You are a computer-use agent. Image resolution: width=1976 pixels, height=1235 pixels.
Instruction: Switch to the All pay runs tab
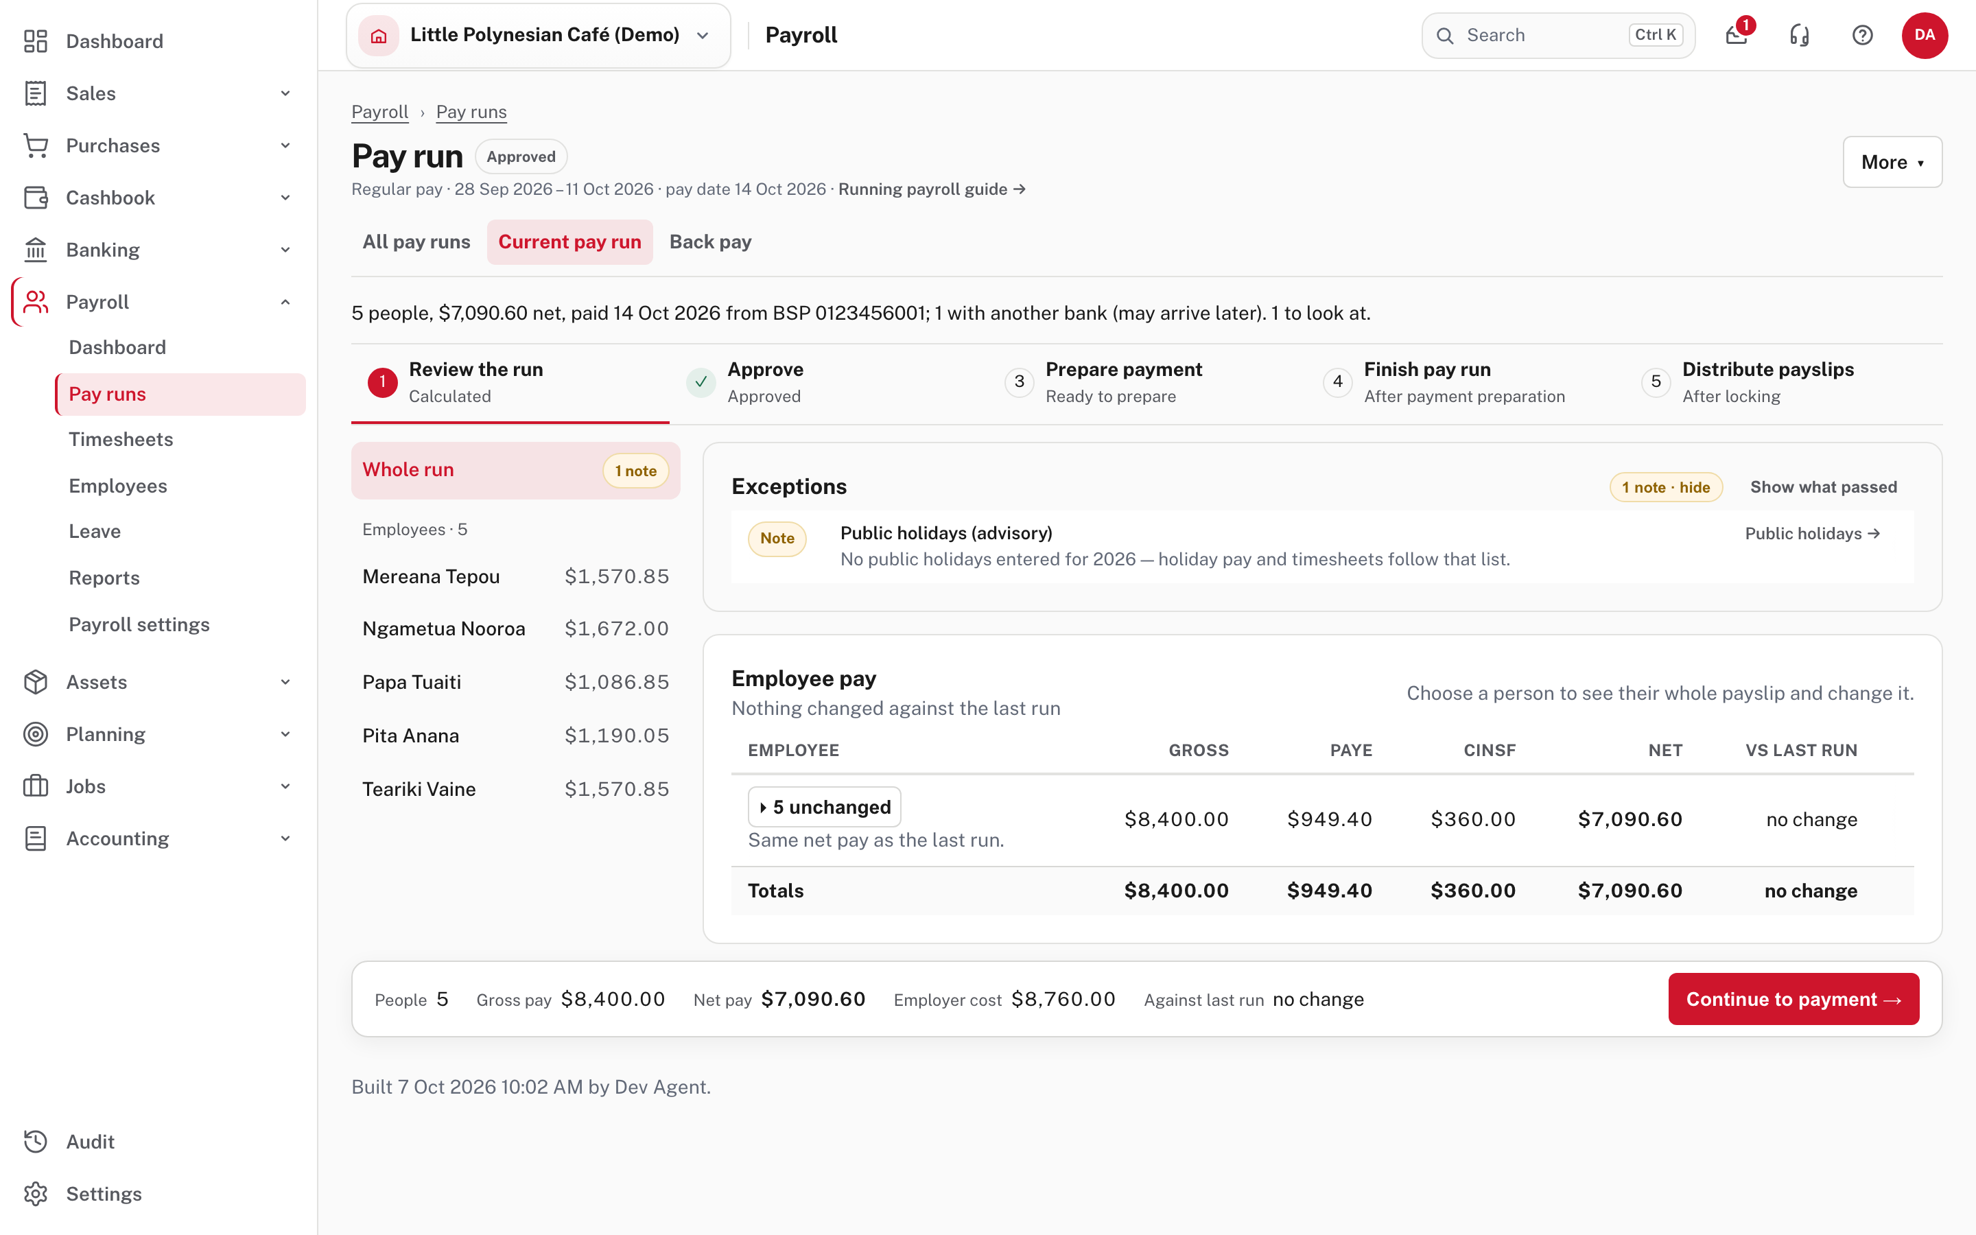[x=416, y=242]
